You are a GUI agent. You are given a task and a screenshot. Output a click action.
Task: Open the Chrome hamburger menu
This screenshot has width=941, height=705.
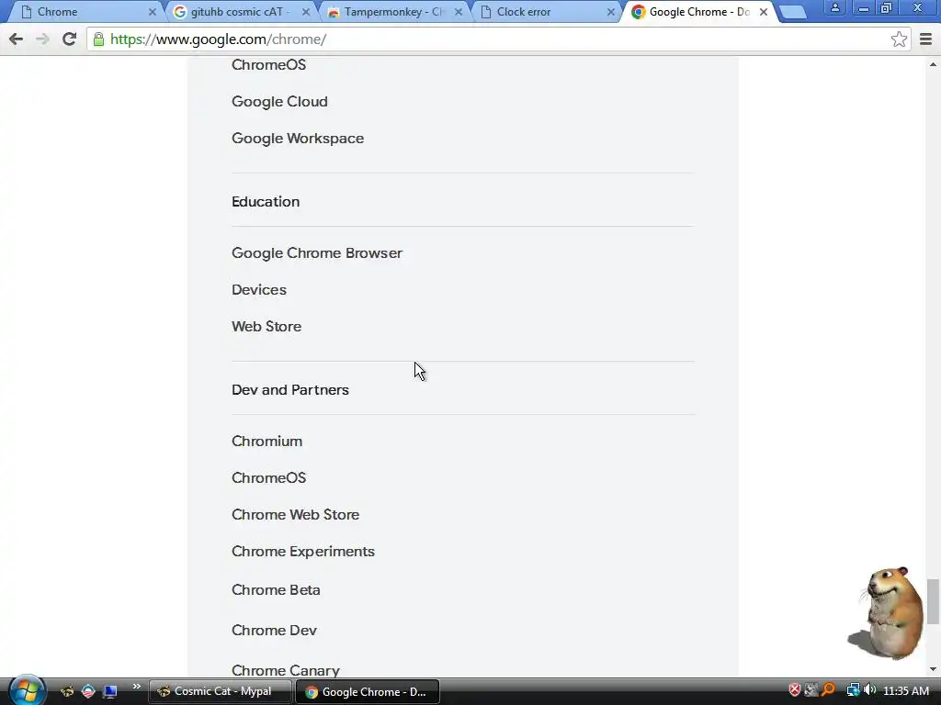[x=925, y=39]
